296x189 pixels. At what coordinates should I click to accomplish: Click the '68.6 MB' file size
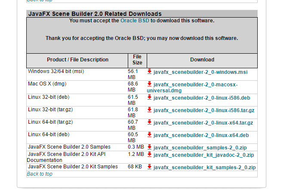point(133,87)
